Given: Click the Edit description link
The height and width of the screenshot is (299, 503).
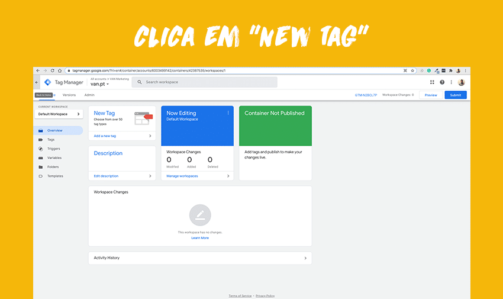Looking at the screenshot, I should [x=106, y=176].
